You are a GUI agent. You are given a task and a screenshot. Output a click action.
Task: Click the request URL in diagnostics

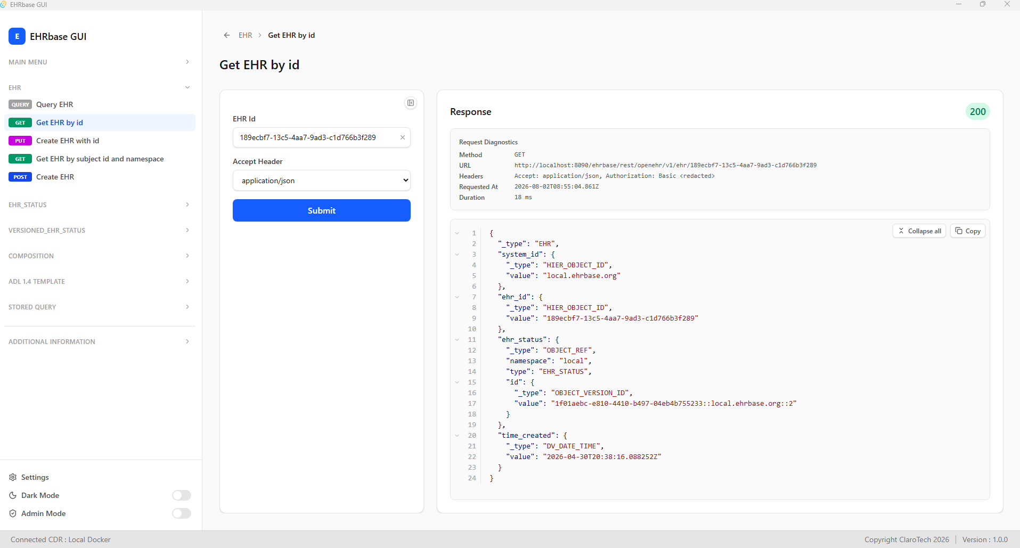665,165
